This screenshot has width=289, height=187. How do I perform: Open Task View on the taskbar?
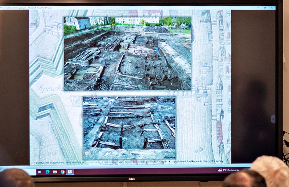pos(40,172)
